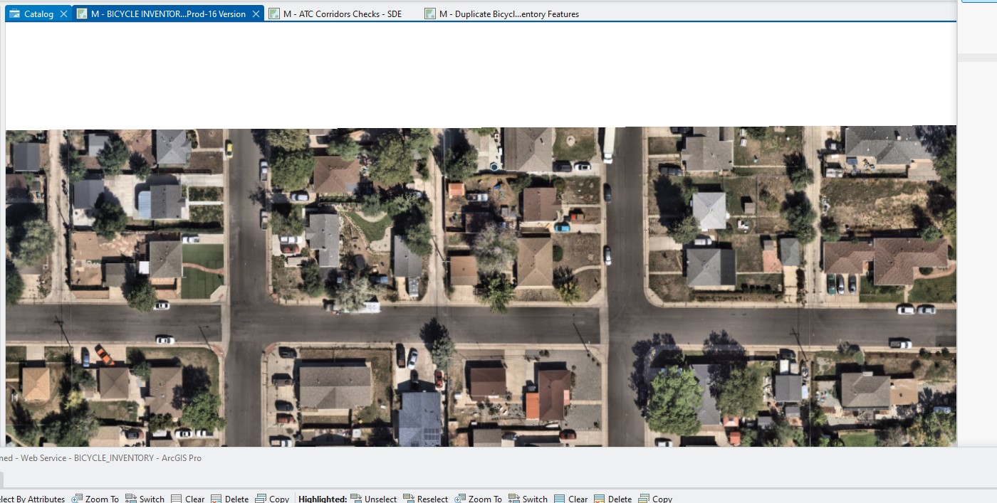Switch to the Catalog tab

click(36, 13)
